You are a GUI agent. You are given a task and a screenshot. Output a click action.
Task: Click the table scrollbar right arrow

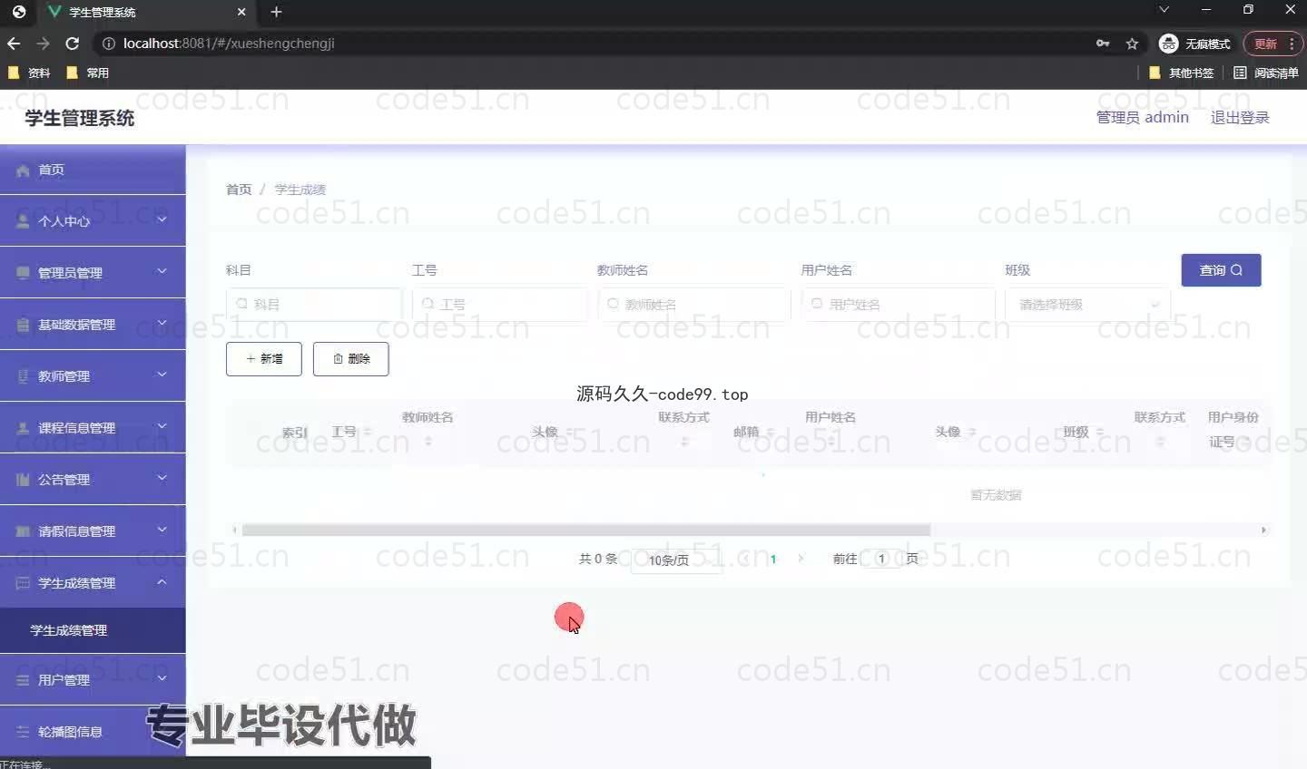(x=1263, y=531)
